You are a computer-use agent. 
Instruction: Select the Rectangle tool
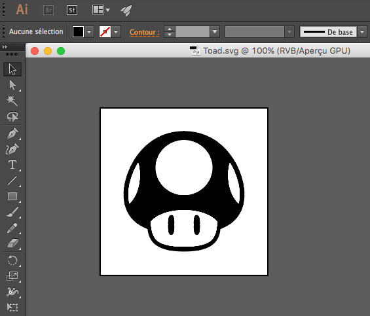pos(12,196)
